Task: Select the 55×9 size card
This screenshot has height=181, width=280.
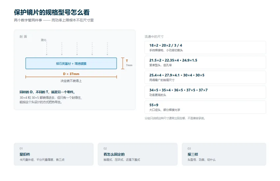Action: tap(205, 107)
